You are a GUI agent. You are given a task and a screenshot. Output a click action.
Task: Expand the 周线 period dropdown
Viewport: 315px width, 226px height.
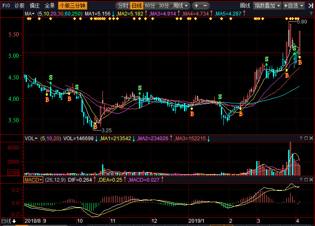(180, 5)
